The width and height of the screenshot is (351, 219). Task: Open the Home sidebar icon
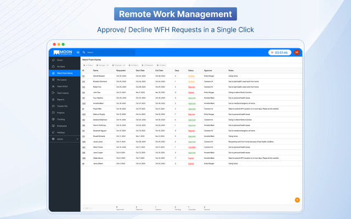click(x=53, y=60)
